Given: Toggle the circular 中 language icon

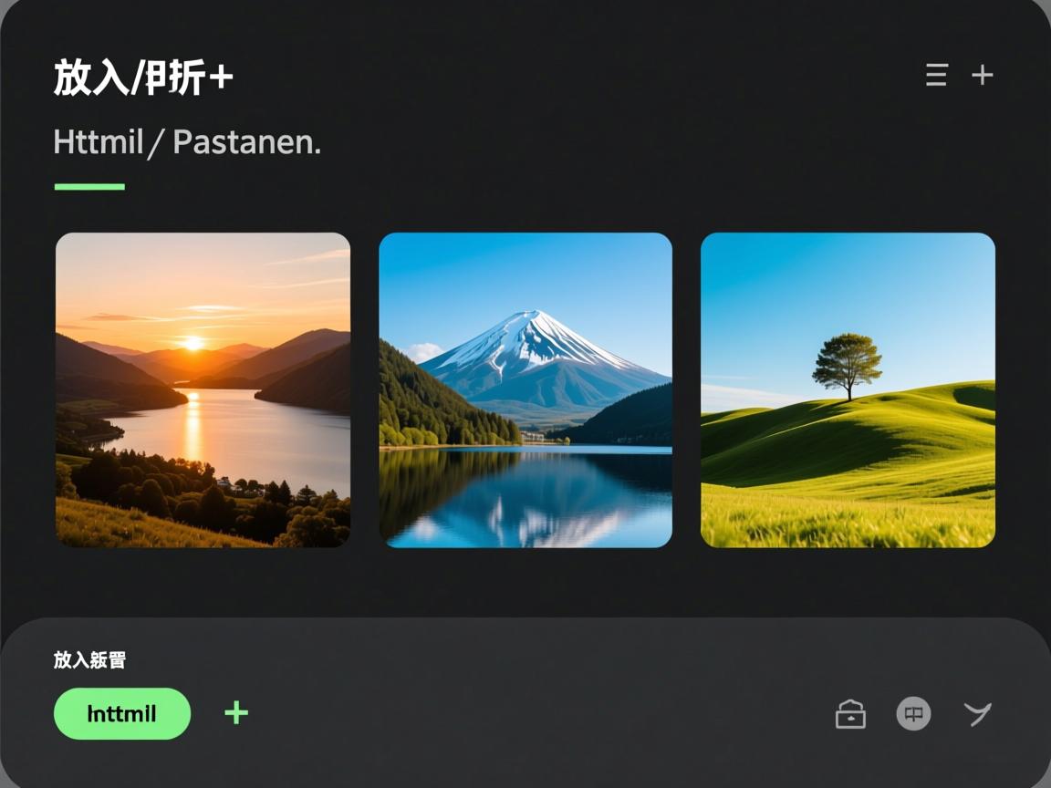Looking at the screenshot, I should pos(913,713).
